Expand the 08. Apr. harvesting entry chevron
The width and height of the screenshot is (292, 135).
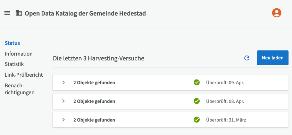point(64,101)
